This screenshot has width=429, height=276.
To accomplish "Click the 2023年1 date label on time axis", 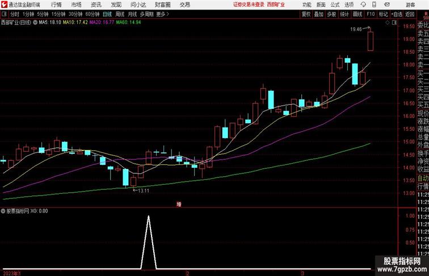I will pos(12,273).
